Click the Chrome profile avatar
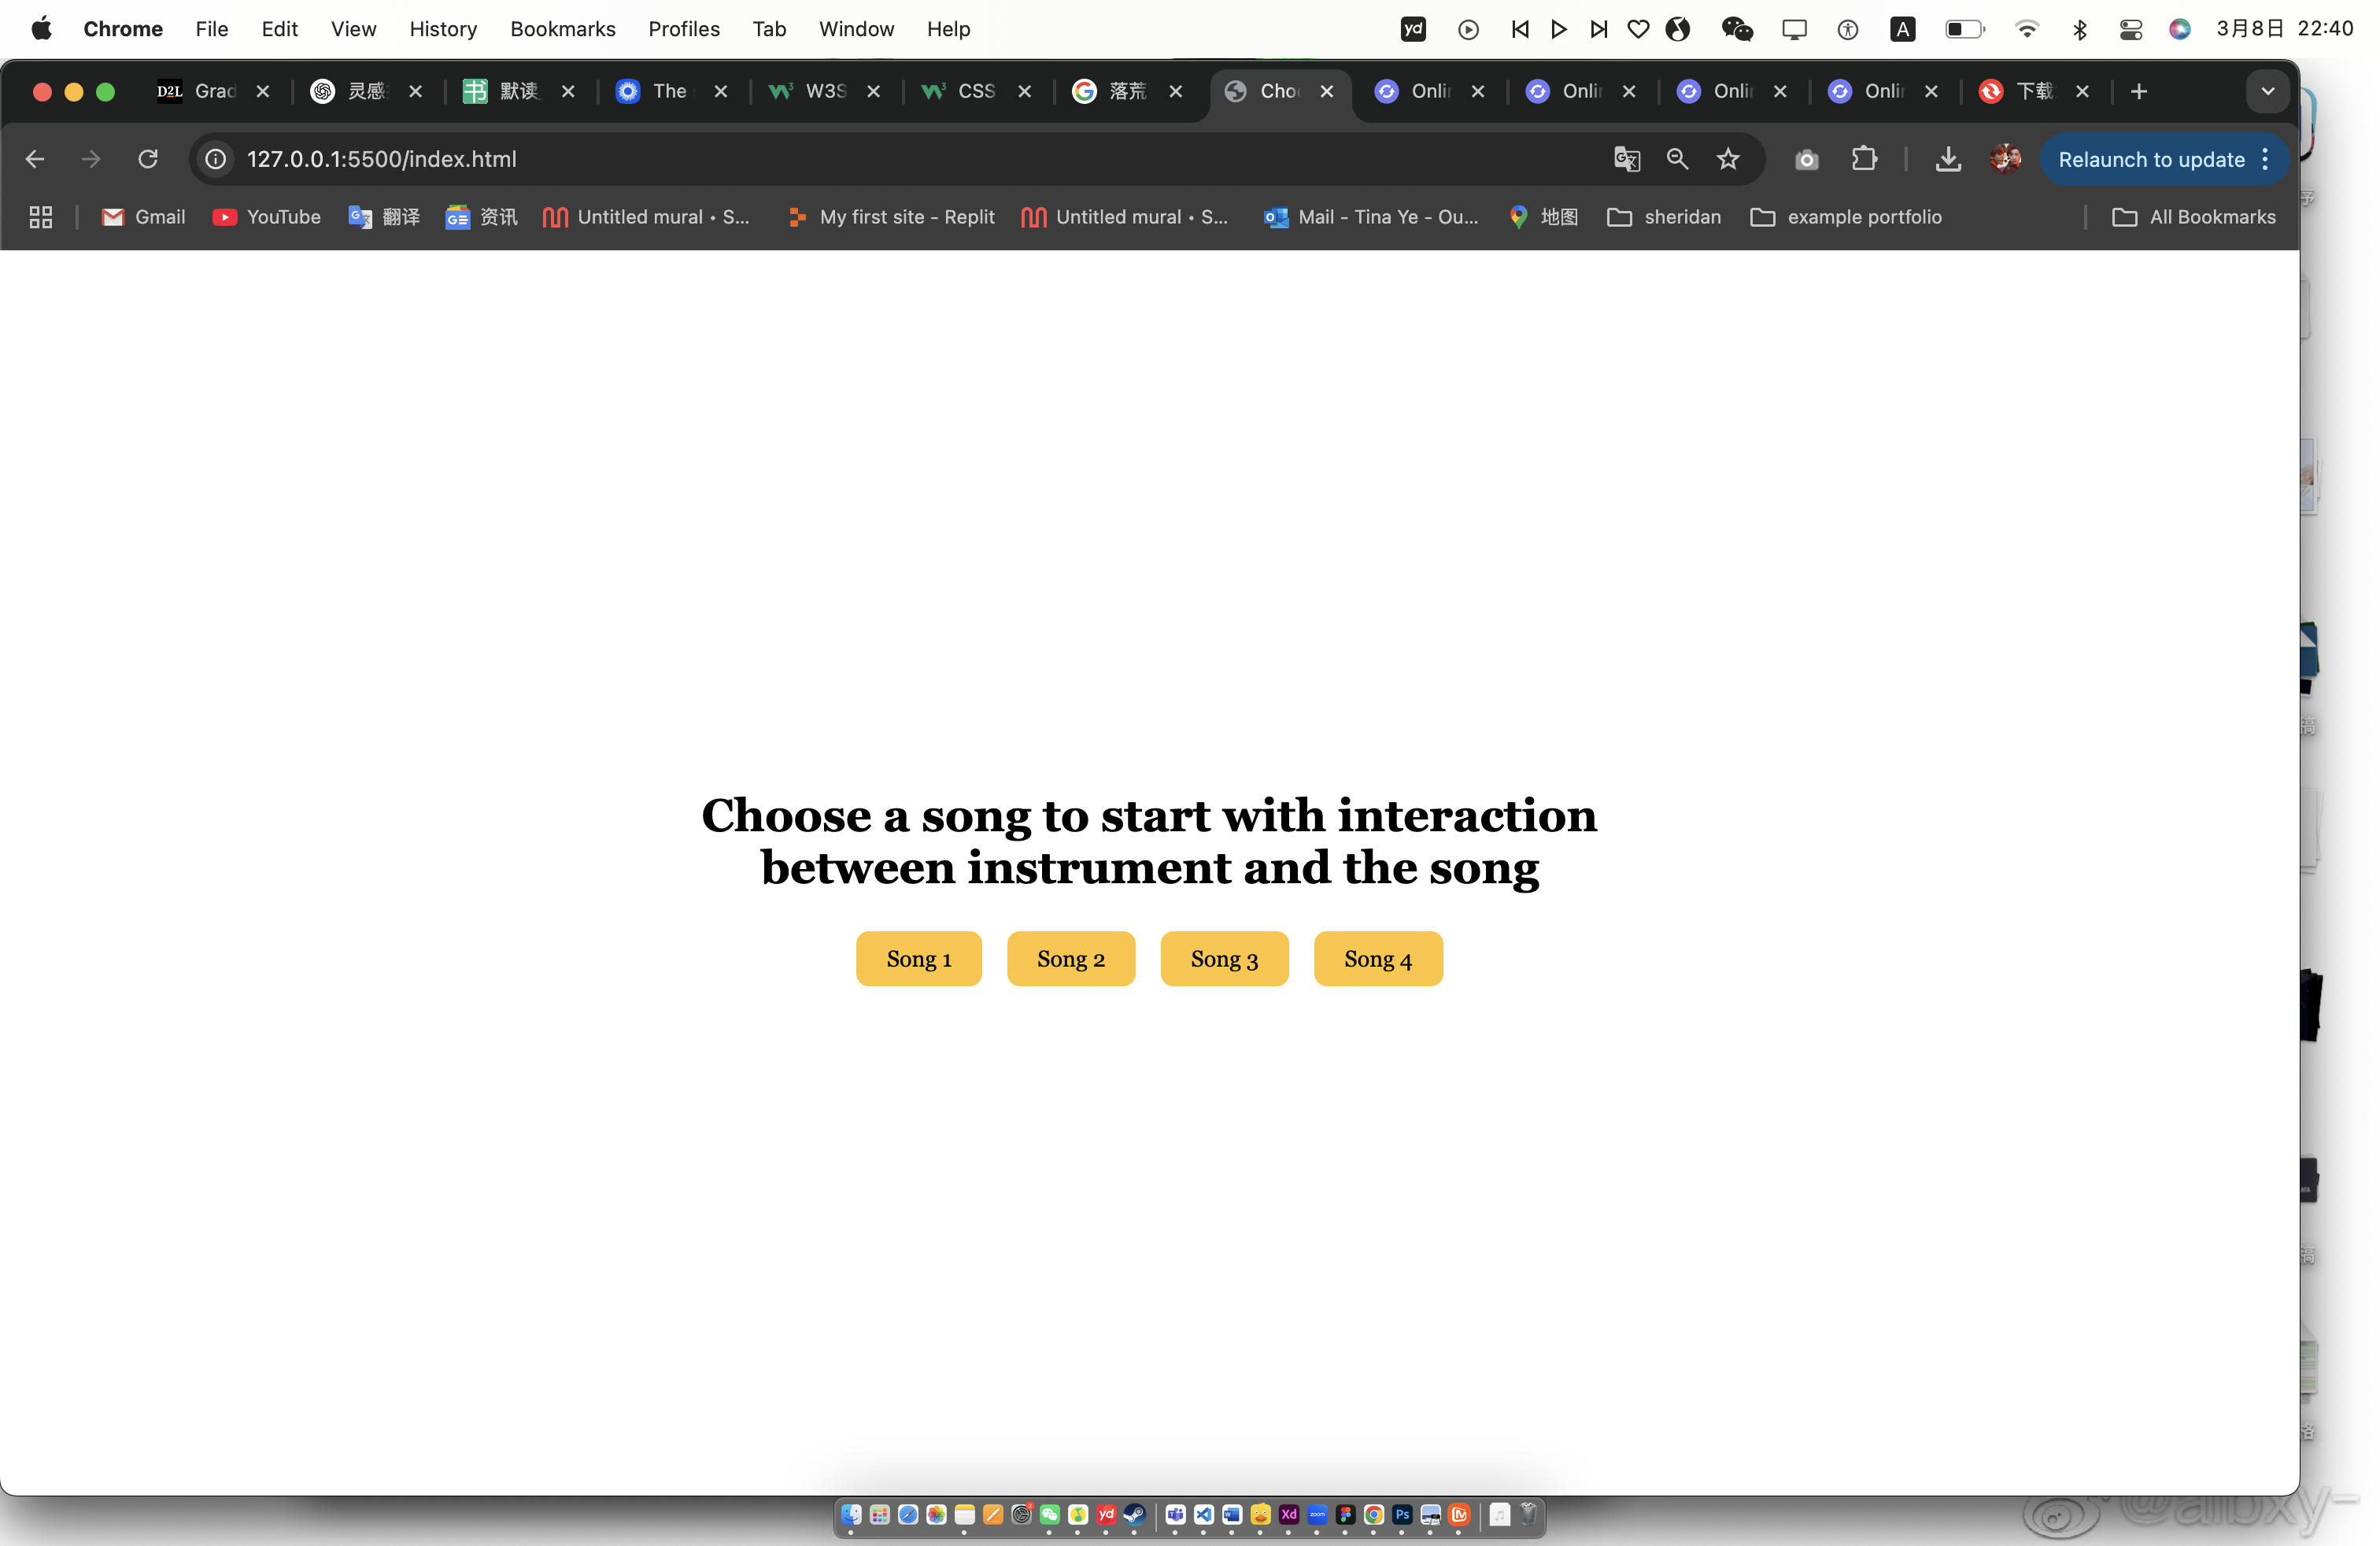This screenshot has height=1546, width=2380. [2004, 159]
